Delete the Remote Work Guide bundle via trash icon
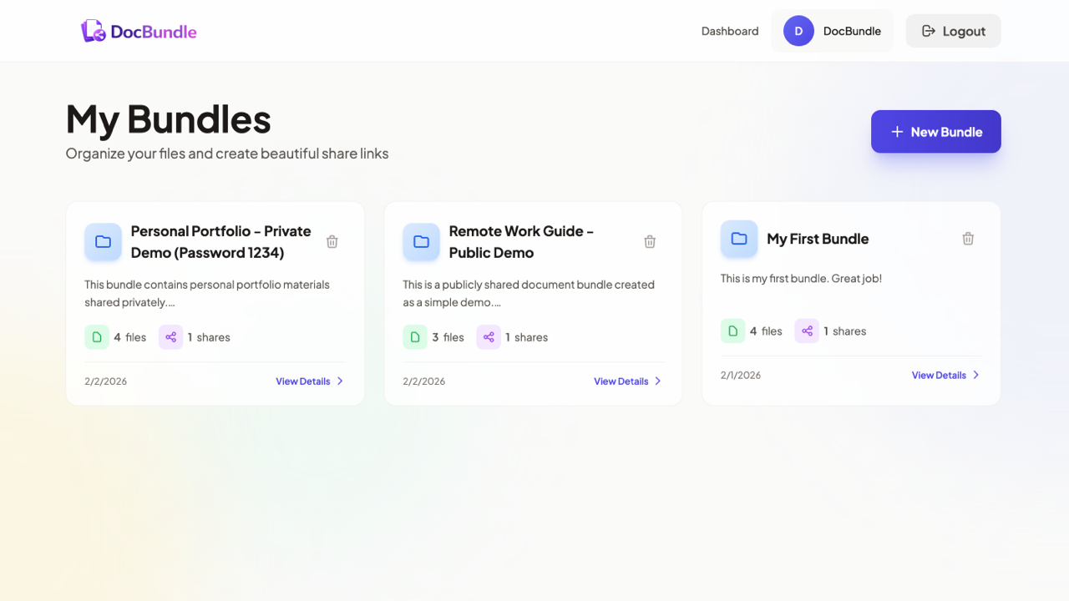Viewport: 1069px width, 601px height. click(x=650, y=241)
